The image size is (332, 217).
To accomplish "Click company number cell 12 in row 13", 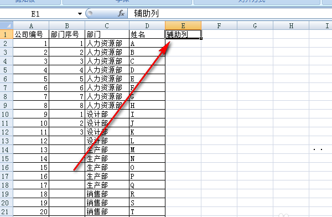I will [31, 141].
